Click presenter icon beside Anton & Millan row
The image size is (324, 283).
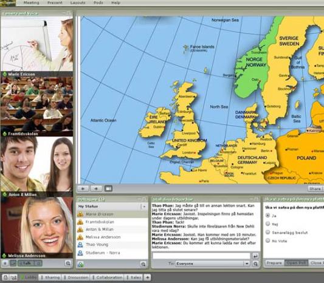80,230
